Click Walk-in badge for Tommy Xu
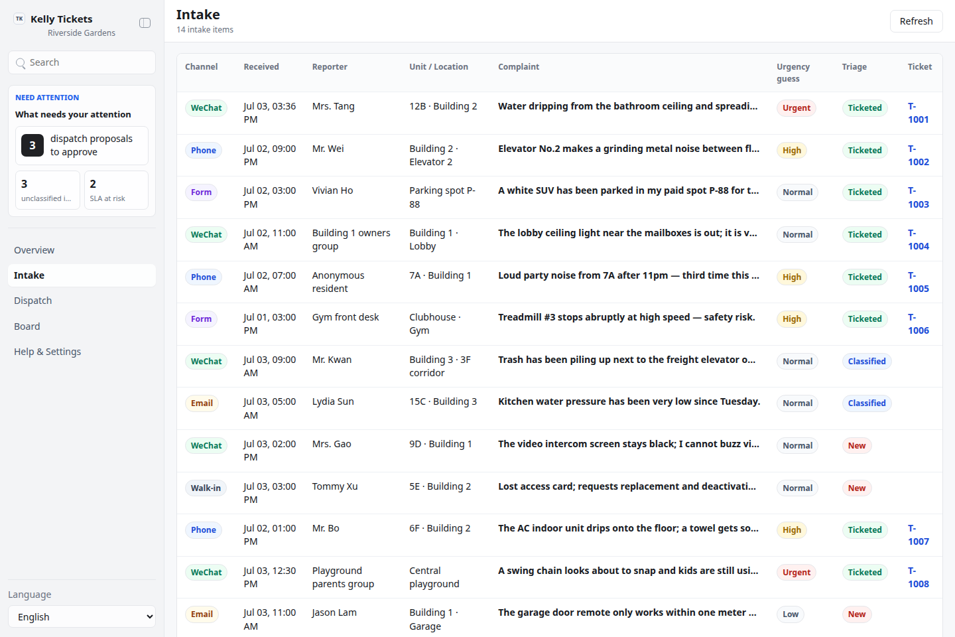 point(206,488)
